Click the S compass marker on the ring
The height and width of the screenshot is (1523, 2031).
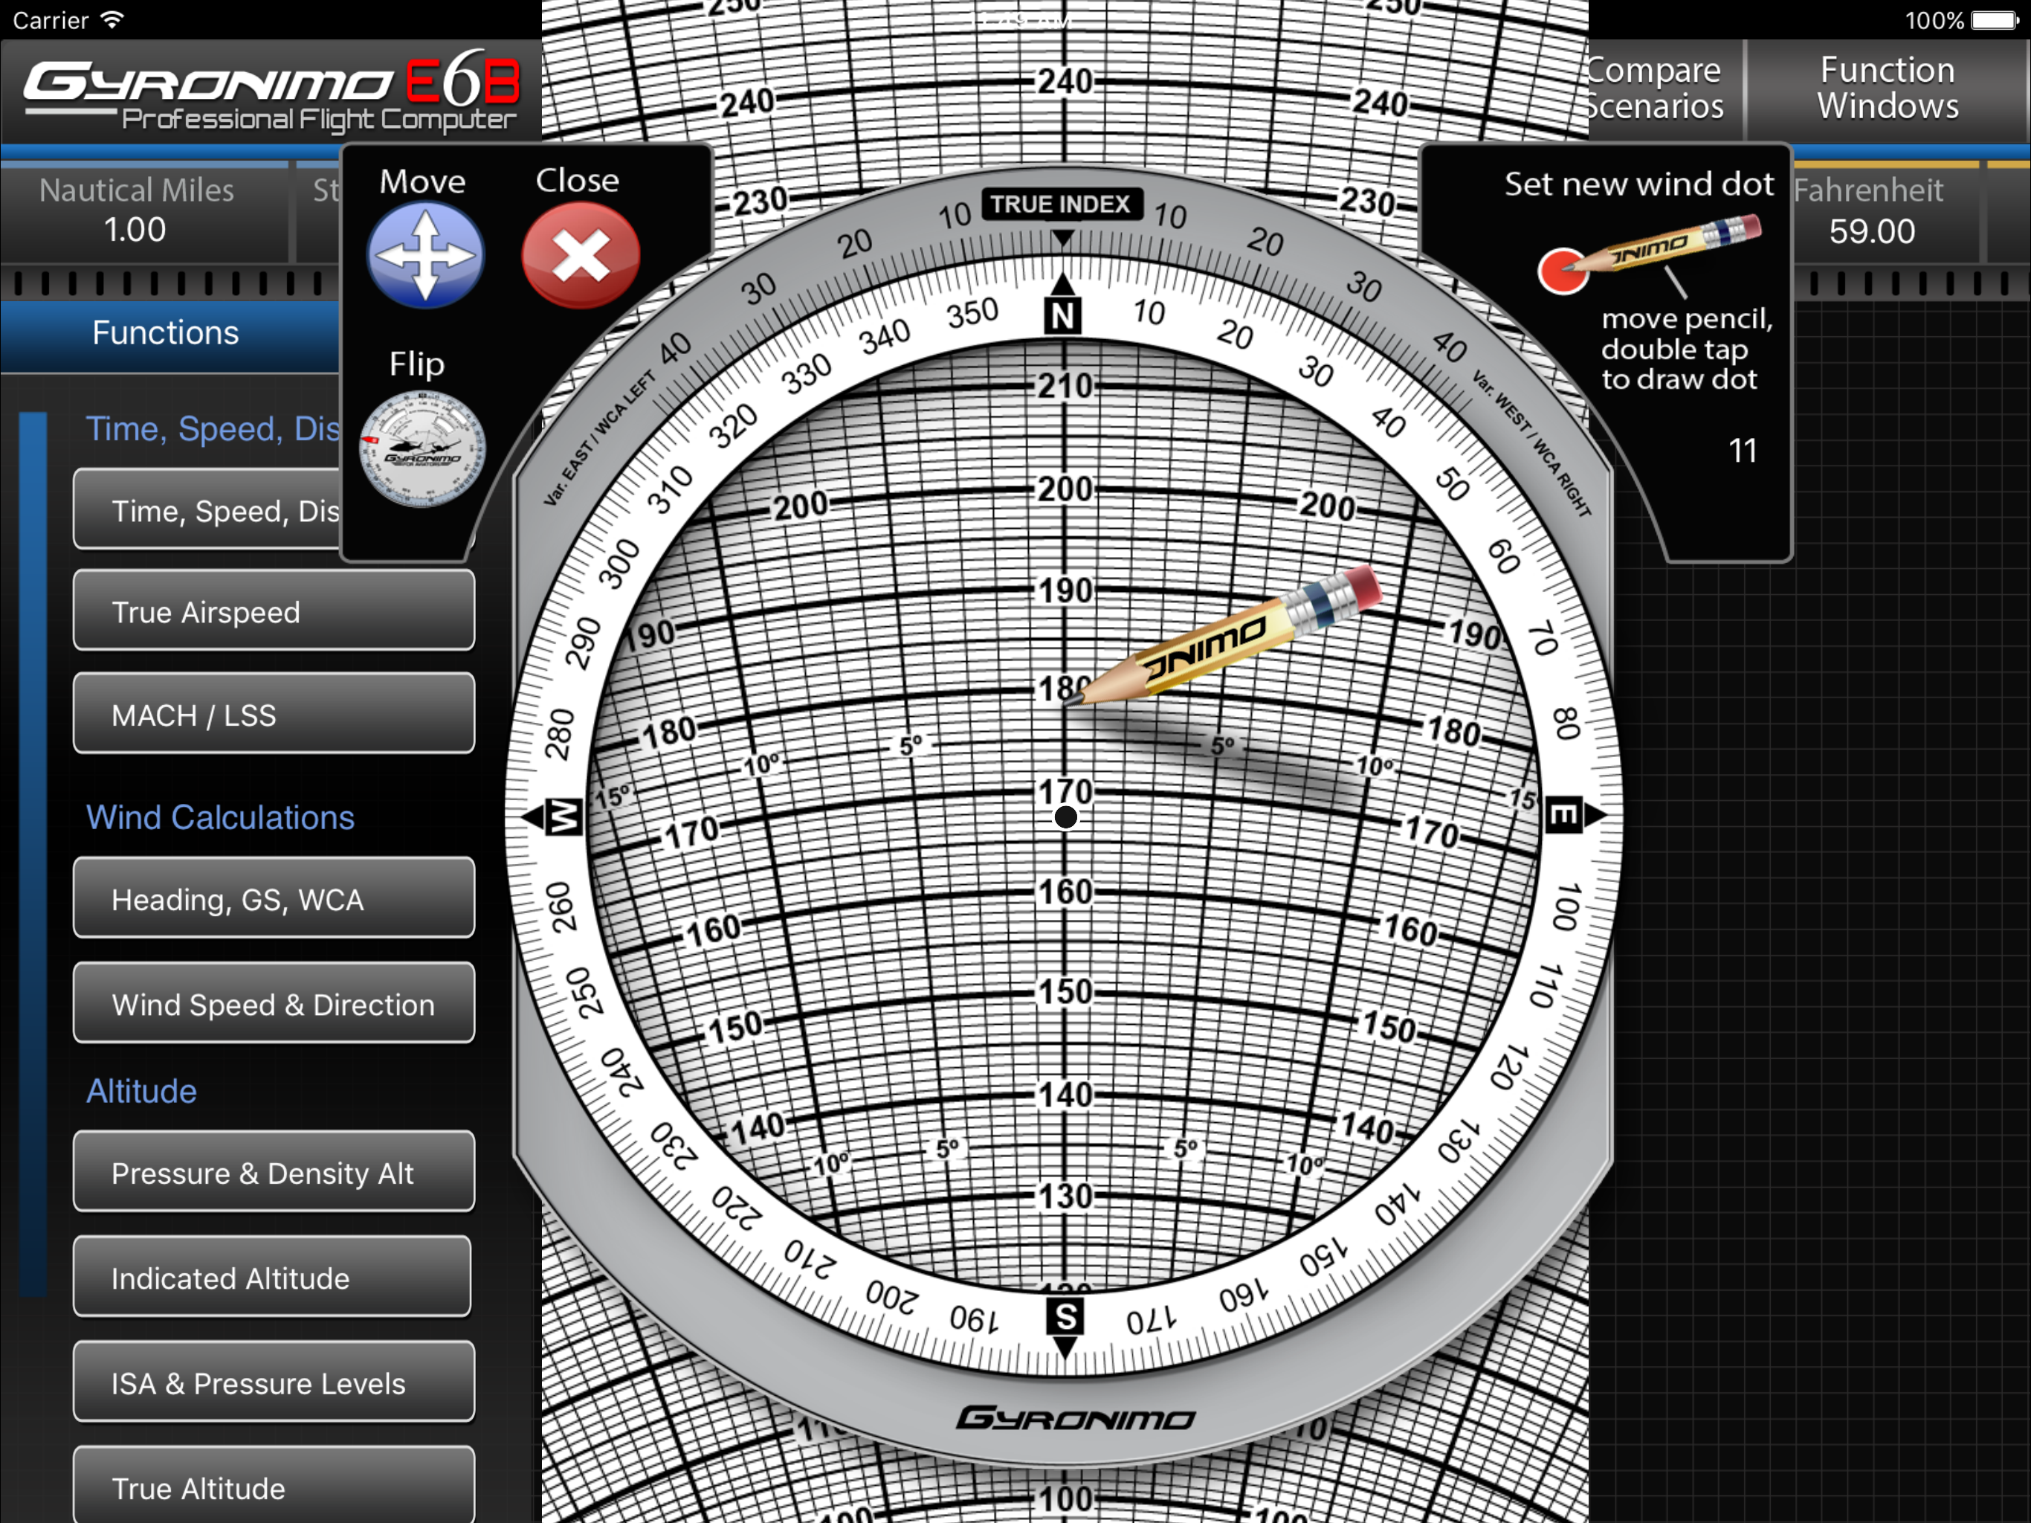[1065, 1317]
